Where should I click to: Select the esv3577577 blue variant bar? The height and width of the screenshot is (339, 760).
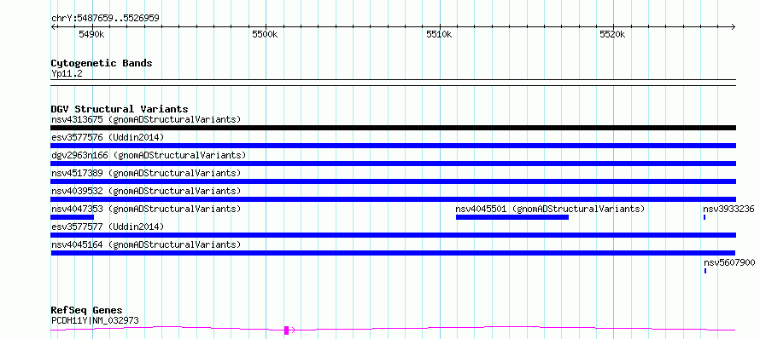point(393,235)
